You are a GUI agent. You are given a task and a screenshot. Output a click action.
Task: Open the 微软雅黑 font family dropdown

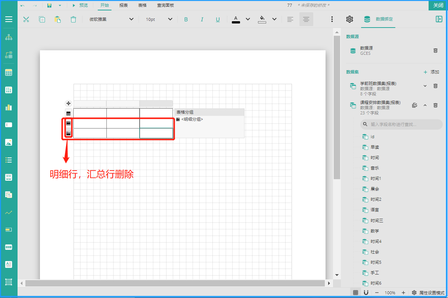pyautogui.click(x=111, y=19)
